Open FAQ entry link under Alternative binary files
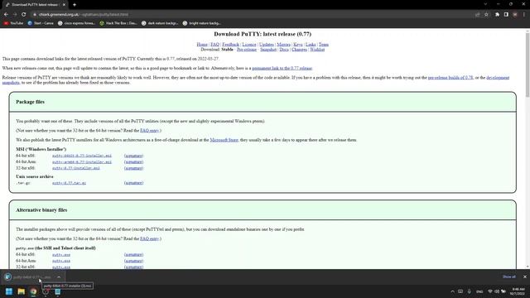This screenshot has height=298, width=530. click(x=149, y=238)
